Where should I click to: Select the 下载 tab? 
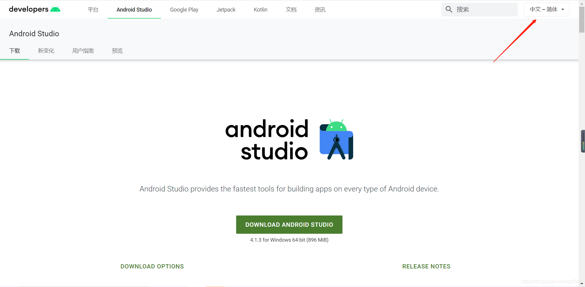pos(15,51)
